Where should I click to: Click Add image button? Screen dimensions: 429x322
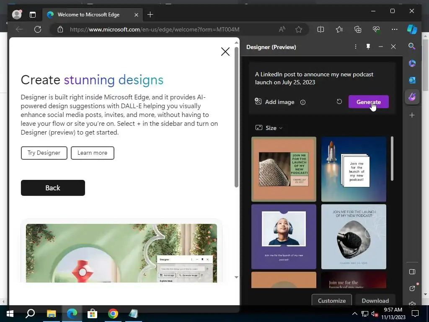274,102
